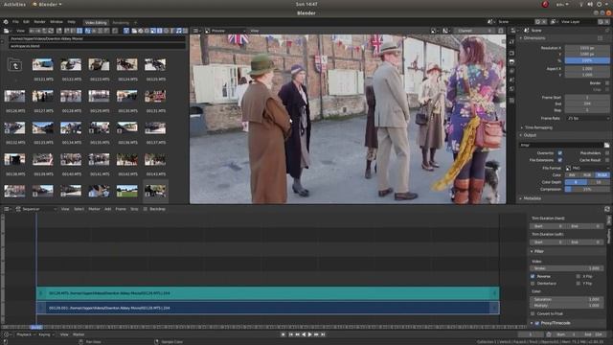Go to parent directory folder icon
Viewport: 613px width, 345px height.
pyautogui.click(x=15, y=65)
